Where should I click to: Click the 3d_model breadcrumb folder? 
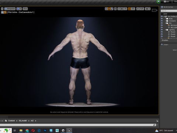click(23, 121)
